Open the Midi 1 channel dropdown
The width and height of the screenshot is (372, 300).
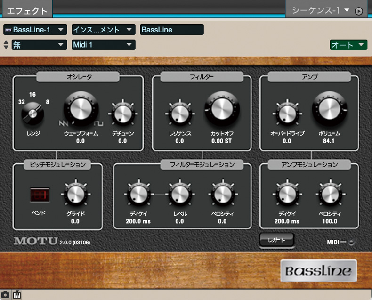[104, 45]
